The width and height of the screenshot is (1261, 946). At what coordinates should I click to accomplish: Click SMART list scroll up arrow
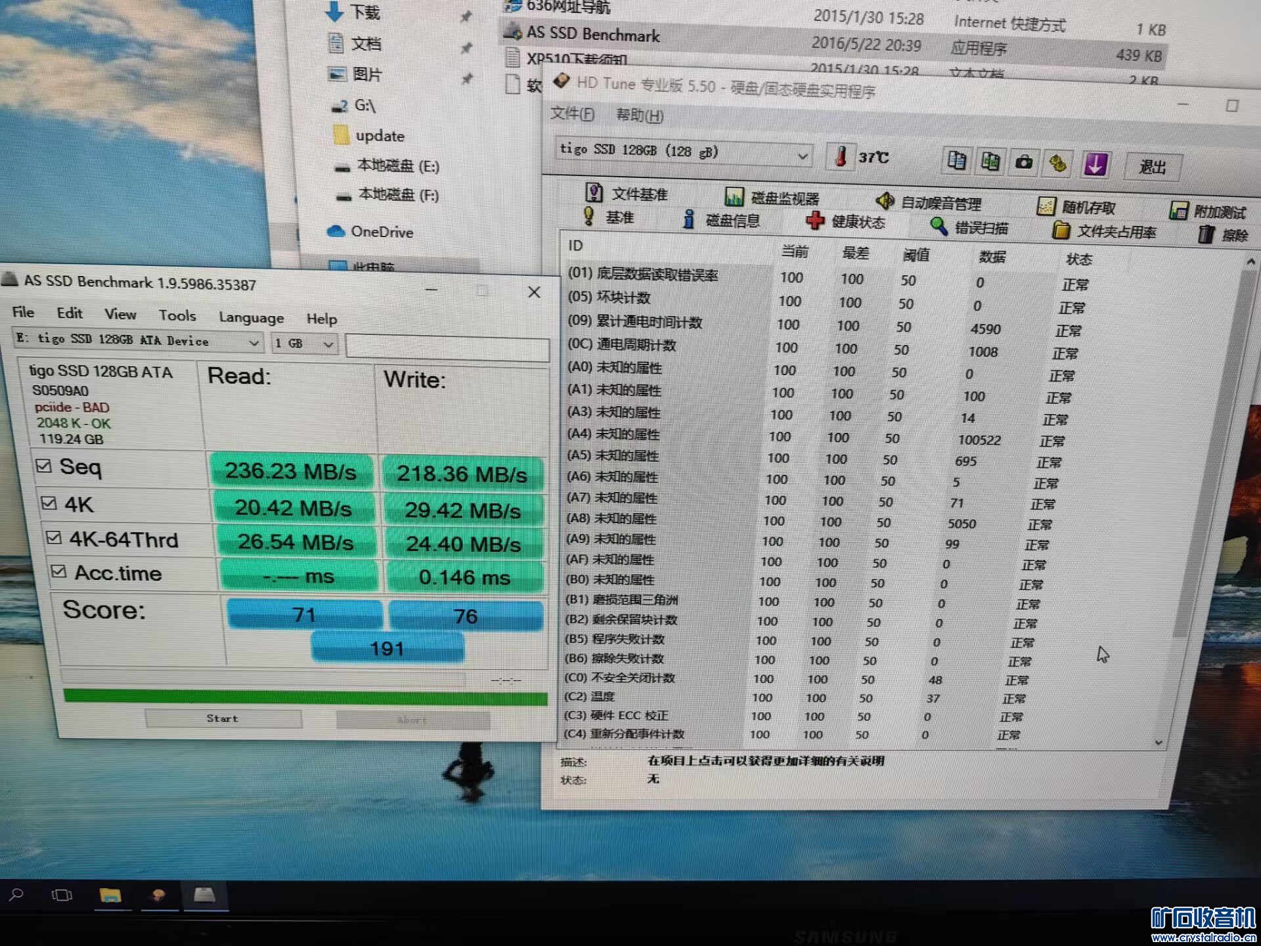point(1250,262)
